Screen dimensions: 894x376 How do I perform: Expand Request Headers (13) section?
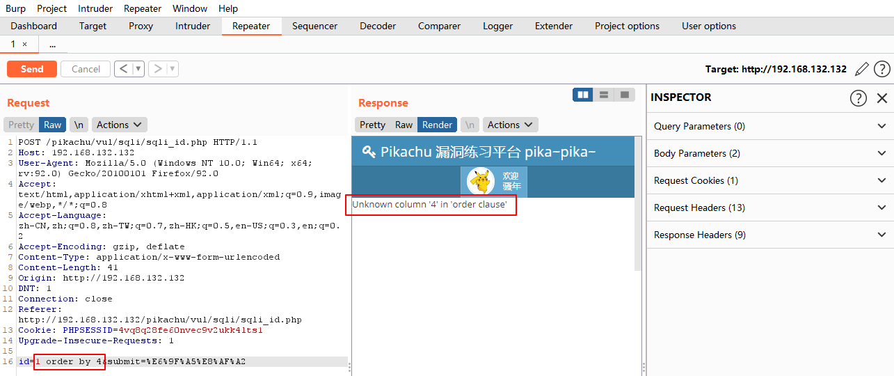770,207
